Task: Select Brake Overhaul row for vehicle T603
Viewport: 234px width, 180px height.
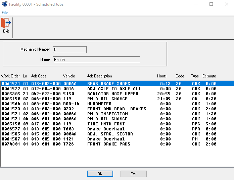Action: pos(106,129)
